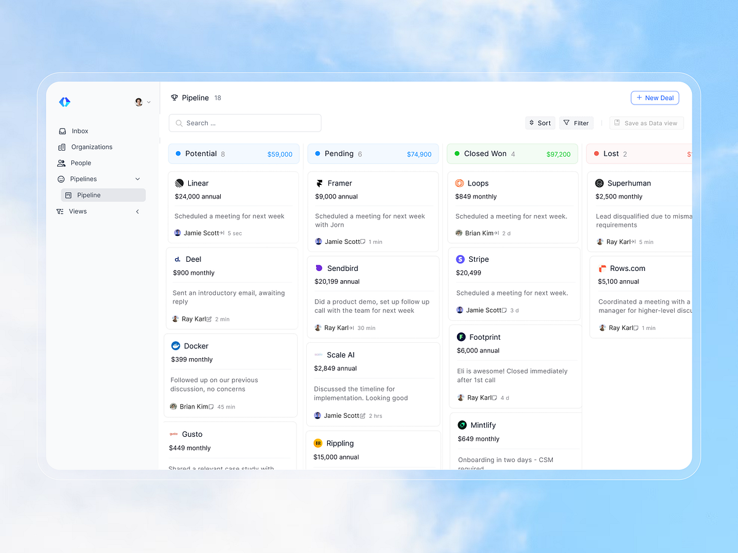Click the Stripe purple logo
Viewport: 738px width, 553px height.
click(460, 259)
